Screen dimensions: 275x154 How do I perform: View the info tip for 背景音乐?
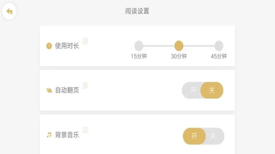click(x=86, y=130)
